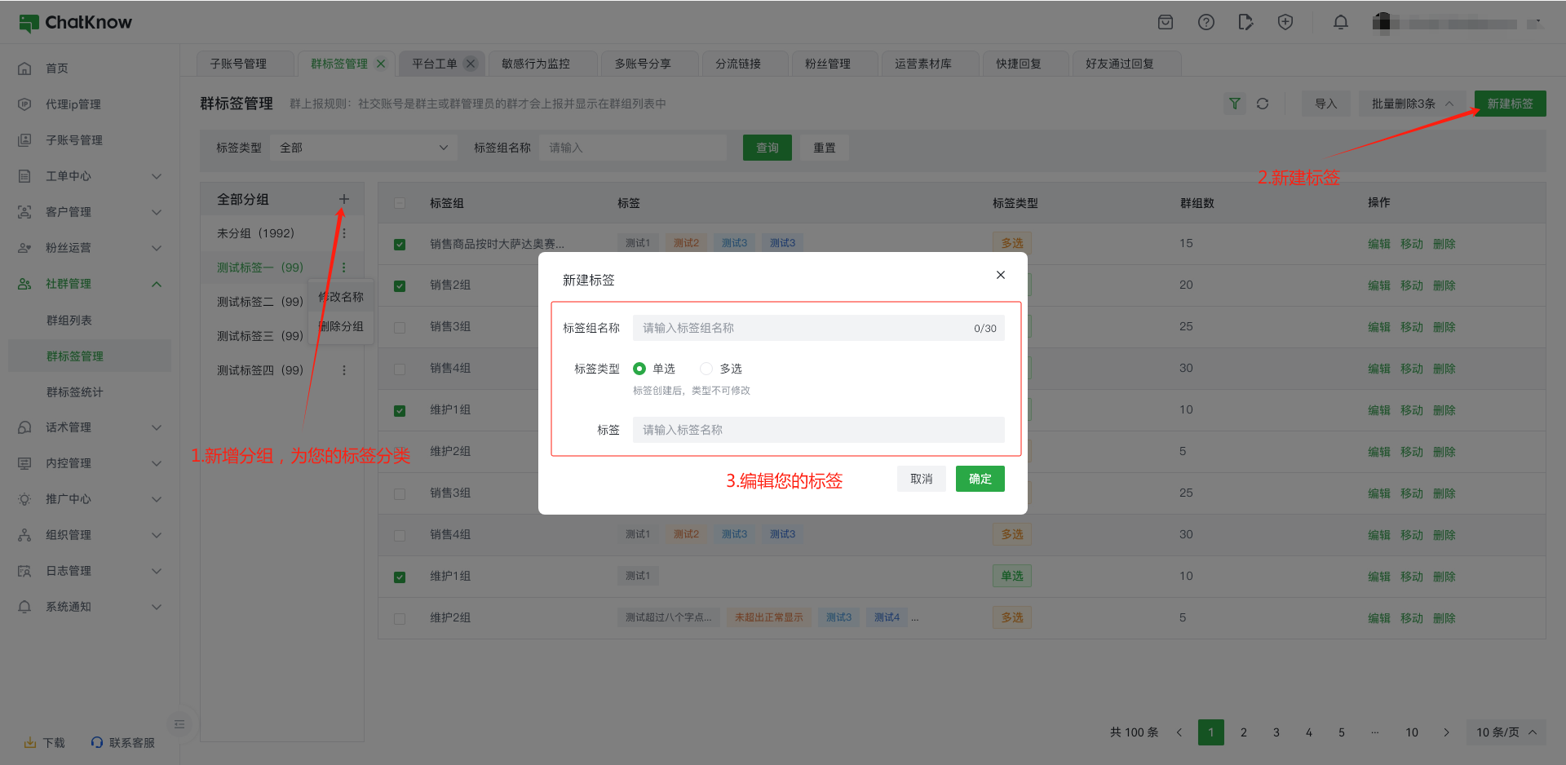Open the help question mark icon
Viewport: 1566px width, 765px height.
click(1205, 23)
